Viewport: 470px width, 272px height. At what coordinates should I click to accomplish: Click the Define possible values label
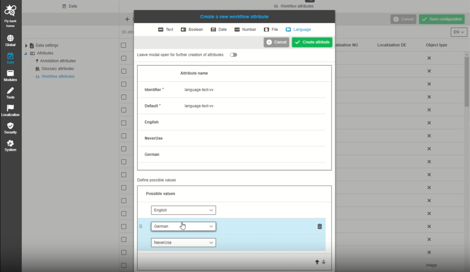[x=157, y=180]
